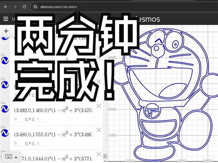Image resolution: width=218 pixels, height=163 pixels.
Task: Expand keypad with the up arrow
Action: tap(16, 157)
